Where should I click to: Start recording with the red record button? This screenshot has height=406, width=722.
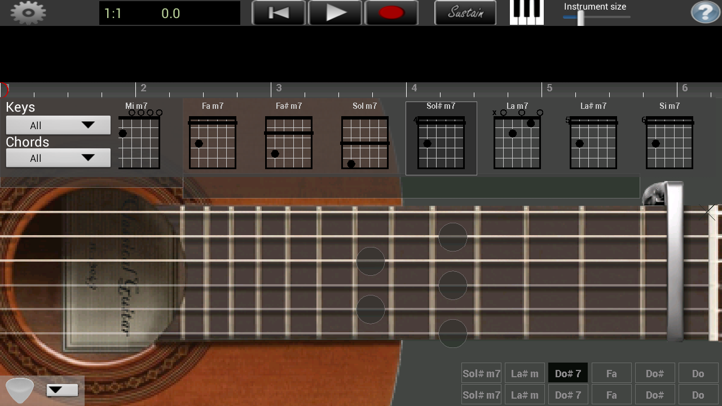(391, 12)
